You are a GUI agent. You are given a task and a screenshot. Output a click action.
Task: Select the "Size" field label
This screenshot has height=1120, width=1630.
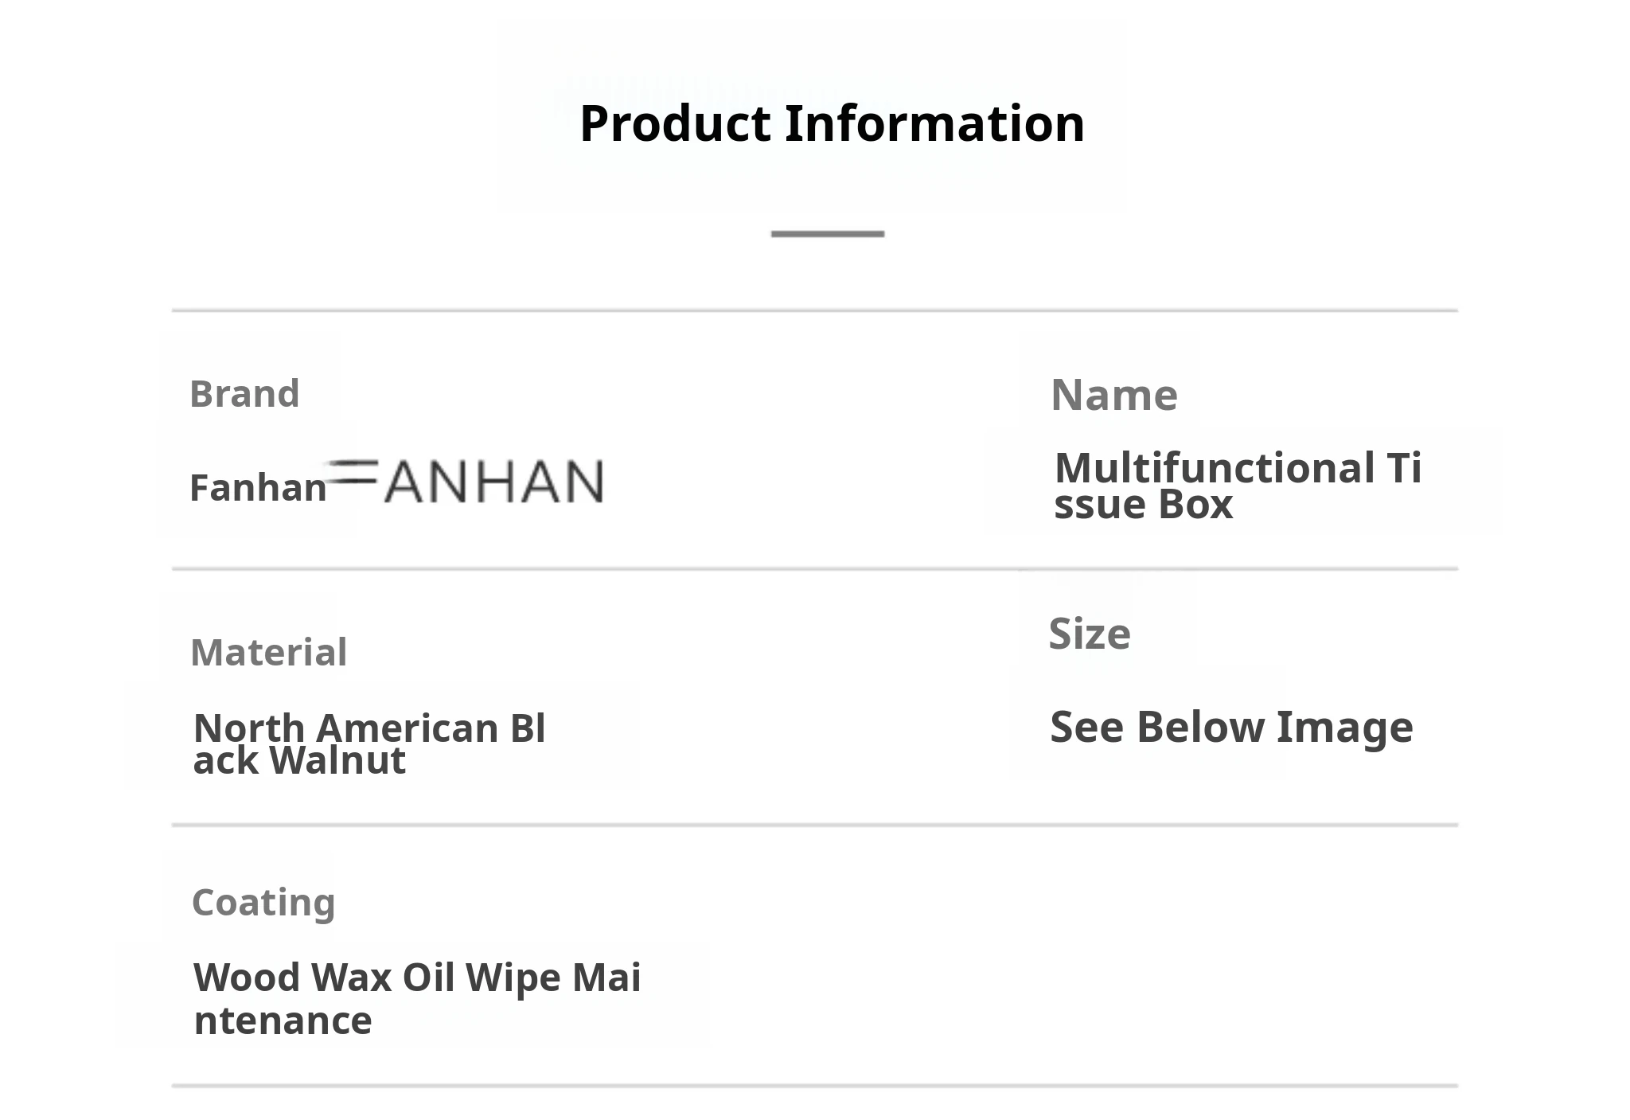point(1089,634)
